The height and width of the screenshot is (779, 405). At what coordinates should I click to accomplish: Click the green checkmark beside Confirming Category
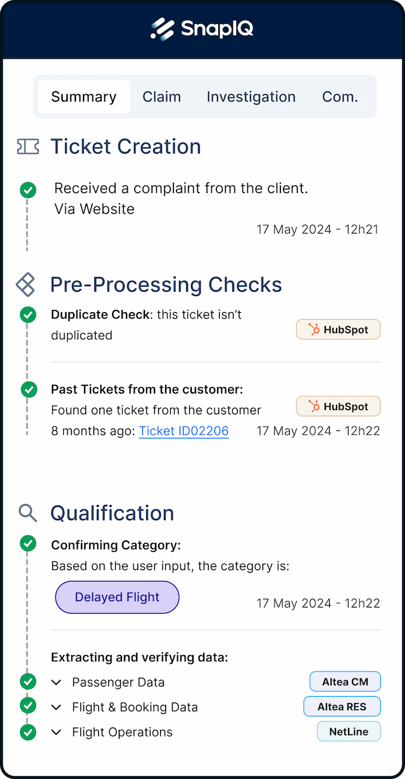28,543
